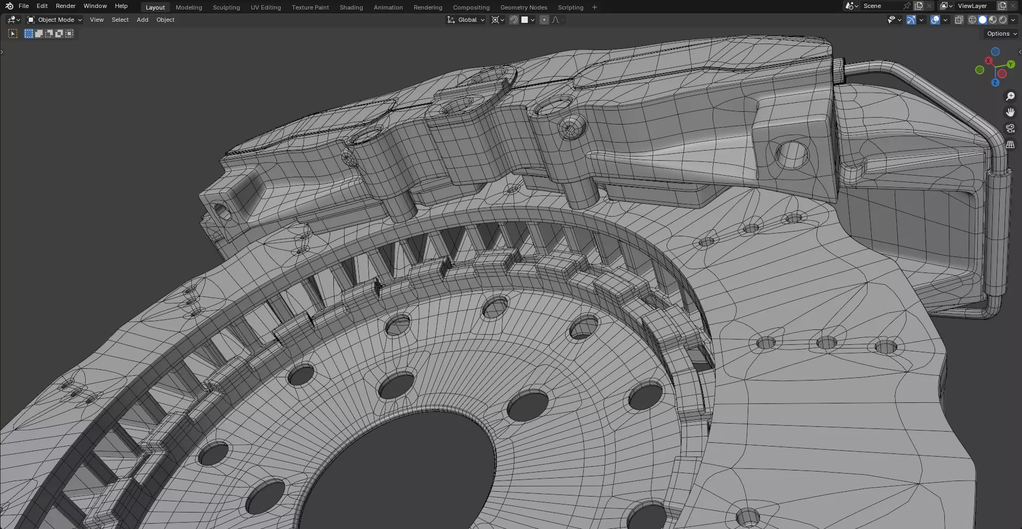Activate the Select Box tweak tool icon
The width and height of the screenshot is (1022, 529).
tap(13, 34)
